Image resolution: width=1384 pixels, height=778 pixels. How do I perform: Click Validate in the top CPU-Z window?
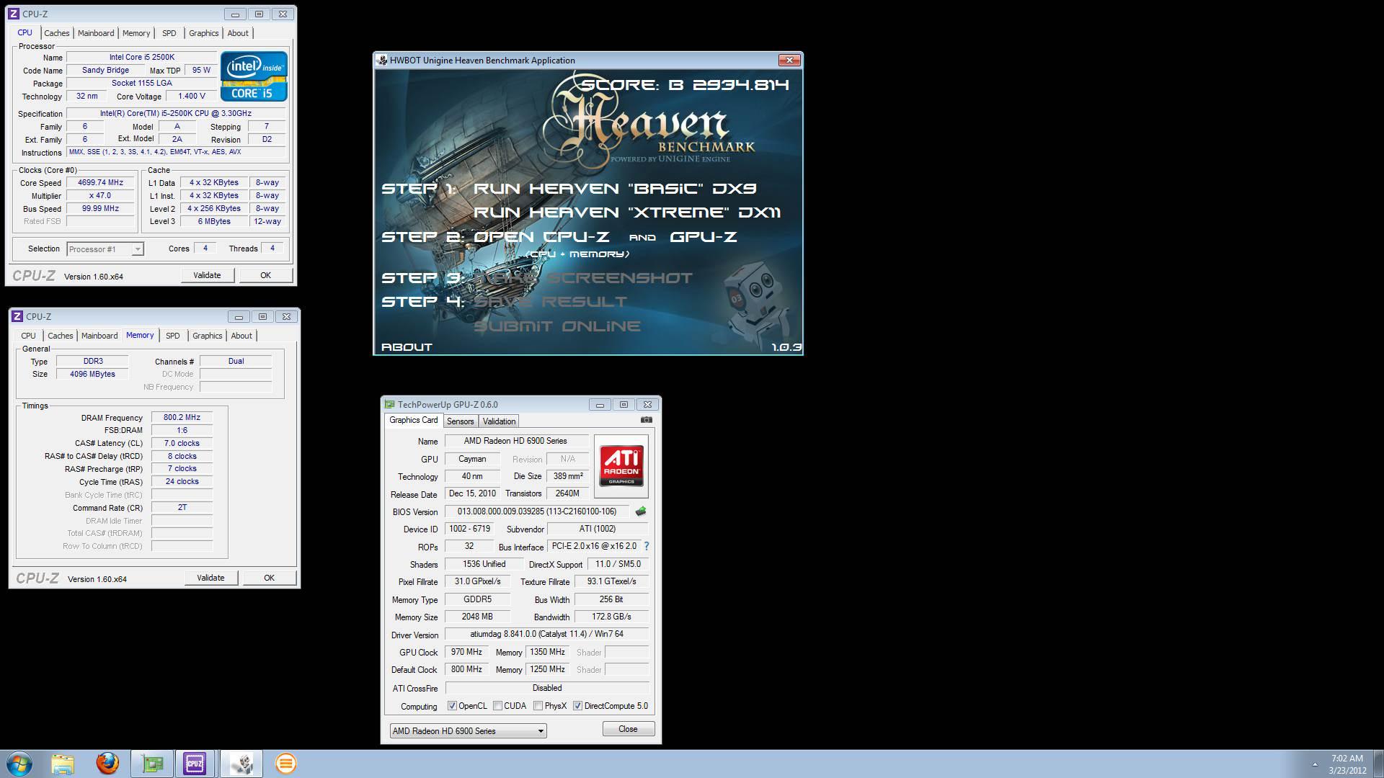coord(207,275)
